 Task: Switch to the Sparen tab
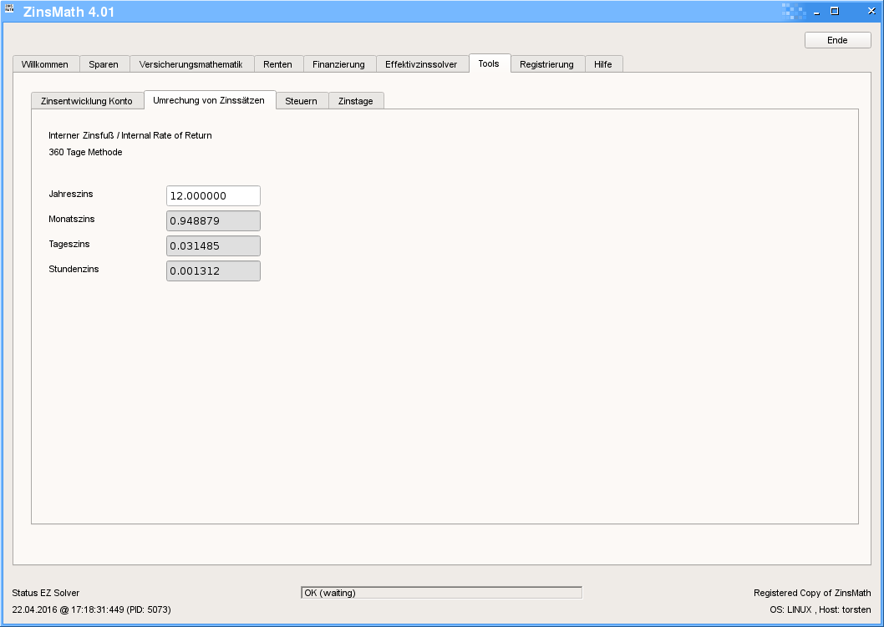pyautogui.click(x=104, y=64)
